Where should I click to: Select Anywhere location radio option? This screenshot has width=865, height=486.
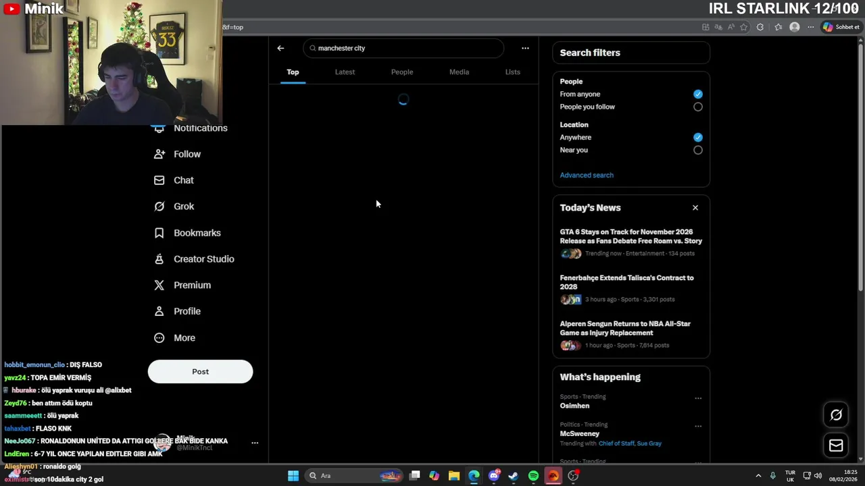coord(698,137)
